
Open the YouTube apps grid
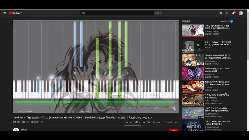click(227, 13)
